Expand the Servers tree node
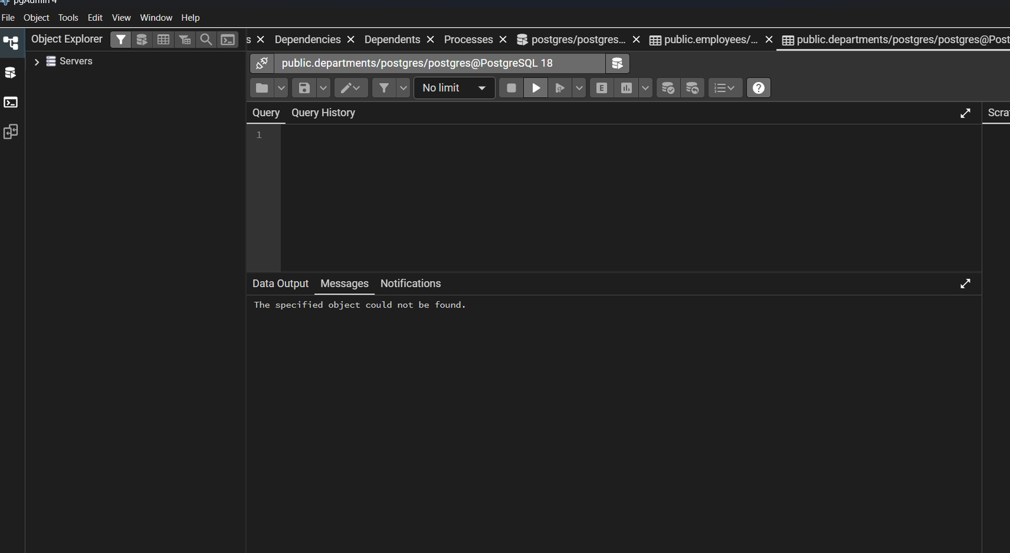Screen dimensions: 1010x553 pos(37,62)
